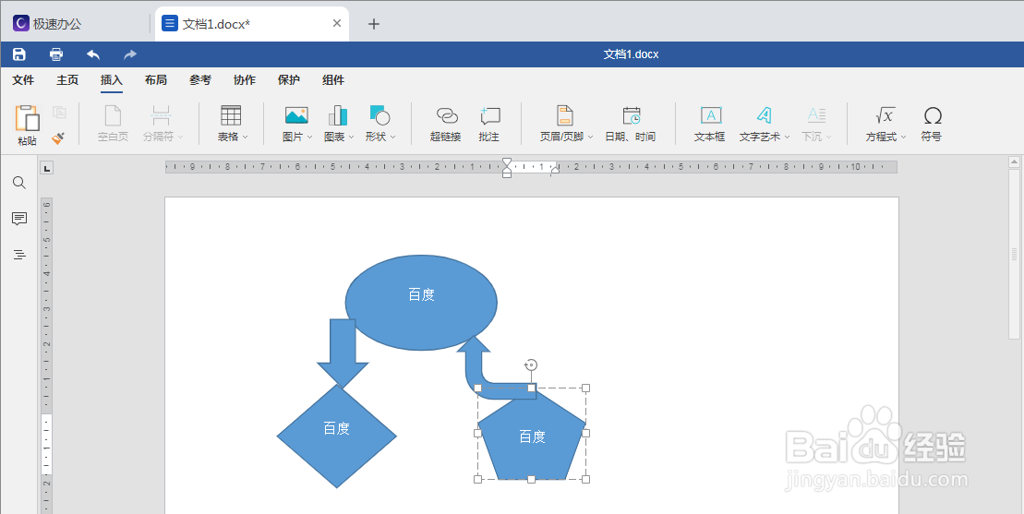Undo the last action
This screenshot has height=514, width=1024.
coord(93,54)
